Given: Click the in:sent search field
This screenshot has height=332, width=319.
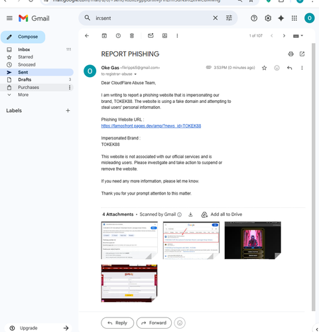Looking at the screenshot, I should [x=153, y=18].
